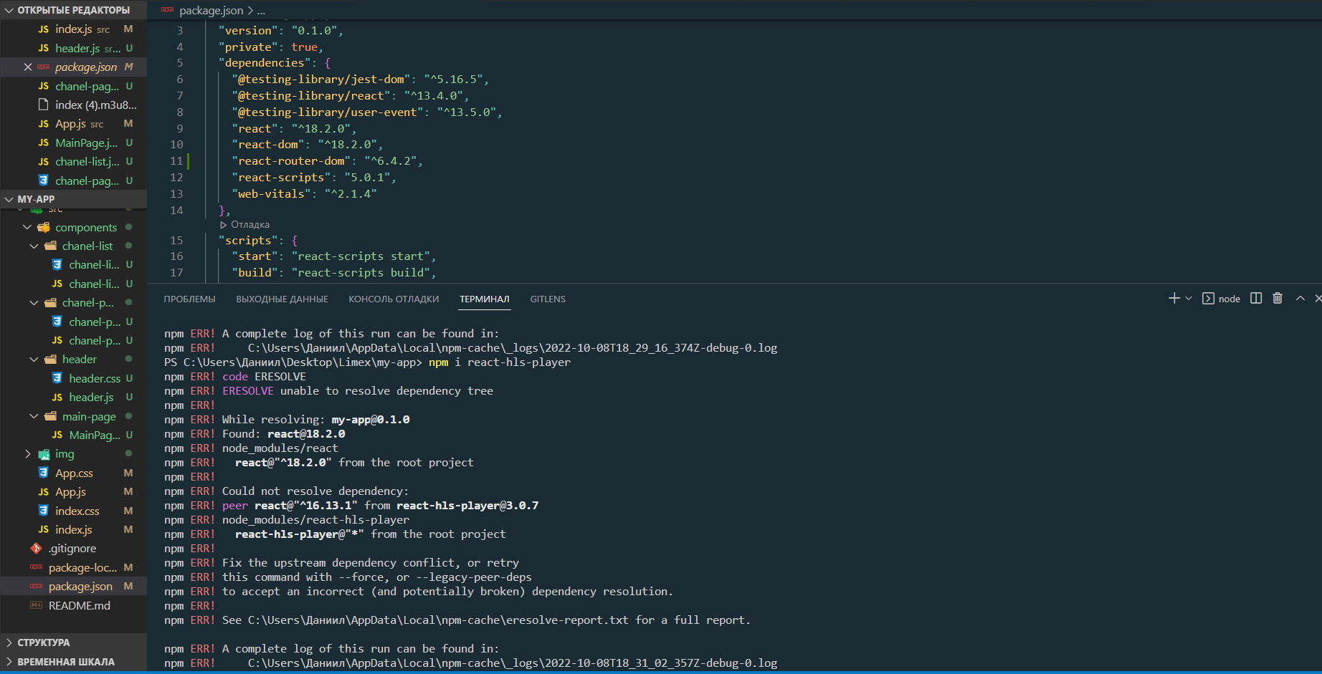The image size is (1322, 674).
Task: Maximize the panel with the up chevron
Action: coord(1300,299)
